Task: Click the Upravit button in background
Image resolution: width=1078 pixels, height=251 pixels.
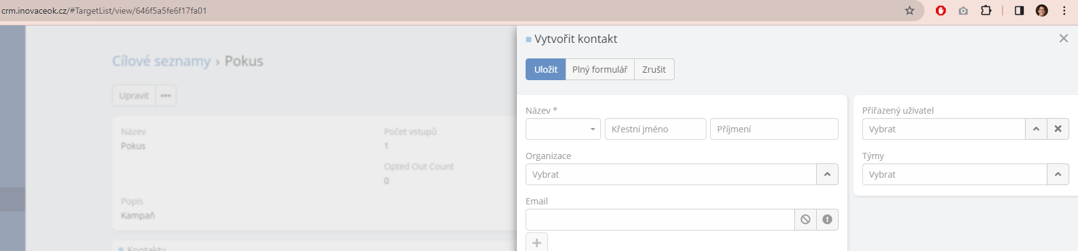Action: tap(134, 96)
